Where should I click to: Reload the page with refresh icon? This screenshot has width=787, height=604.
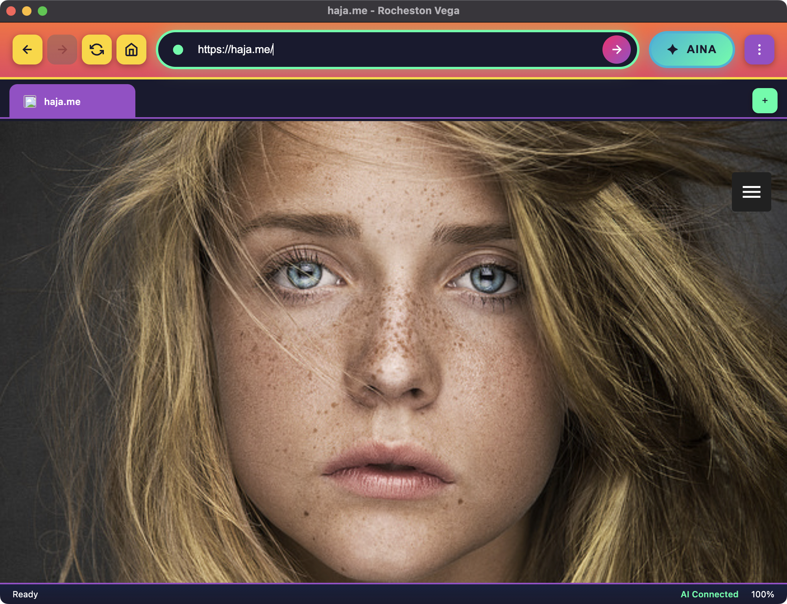coord(97,50)
